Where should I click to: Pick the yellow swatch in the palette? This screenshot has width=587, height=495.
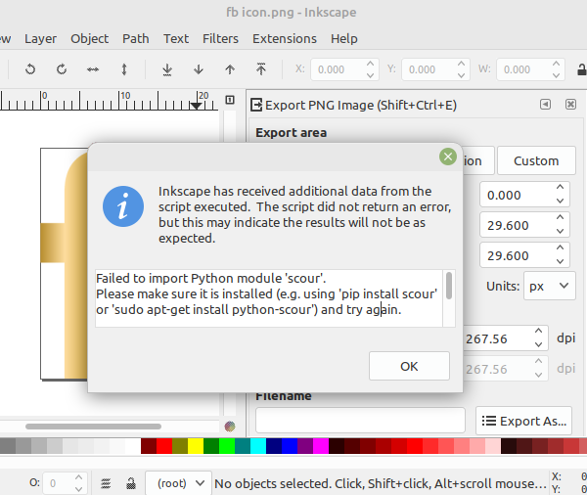pyautogui.click(x=196, y=446)
